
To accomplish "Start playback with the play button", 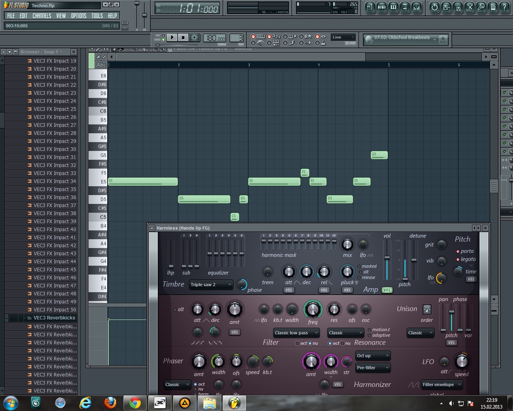I will click(172, 37).
